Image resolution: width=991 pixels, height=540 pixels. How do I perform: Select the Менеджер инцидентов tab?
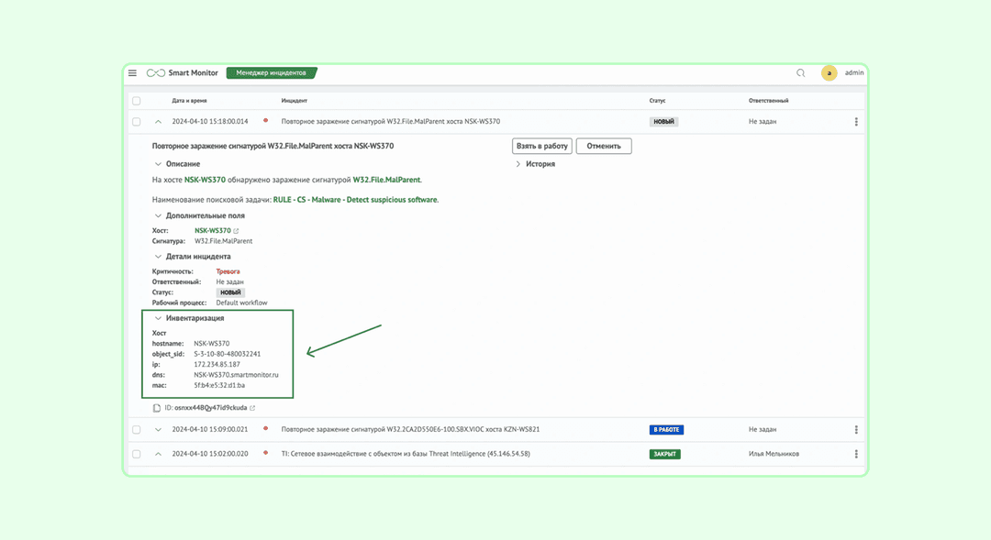point(271,73)
